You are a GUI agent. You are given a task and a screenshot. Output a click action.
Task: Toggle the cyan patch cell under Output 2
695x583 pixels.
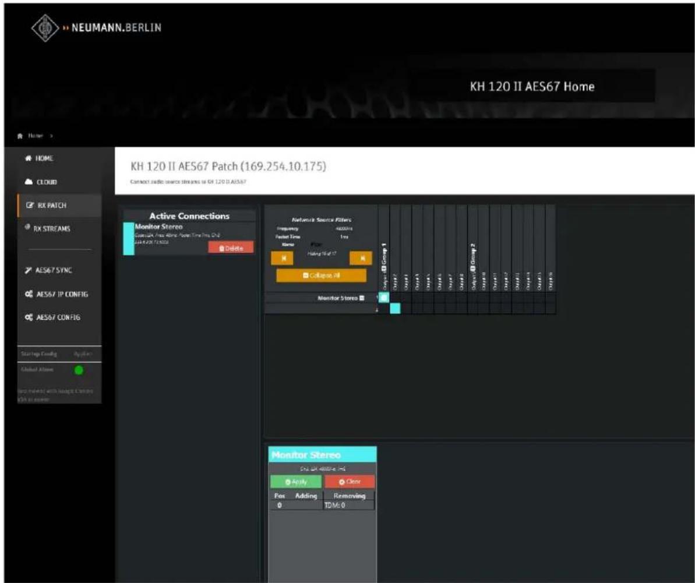coord(394,309)
